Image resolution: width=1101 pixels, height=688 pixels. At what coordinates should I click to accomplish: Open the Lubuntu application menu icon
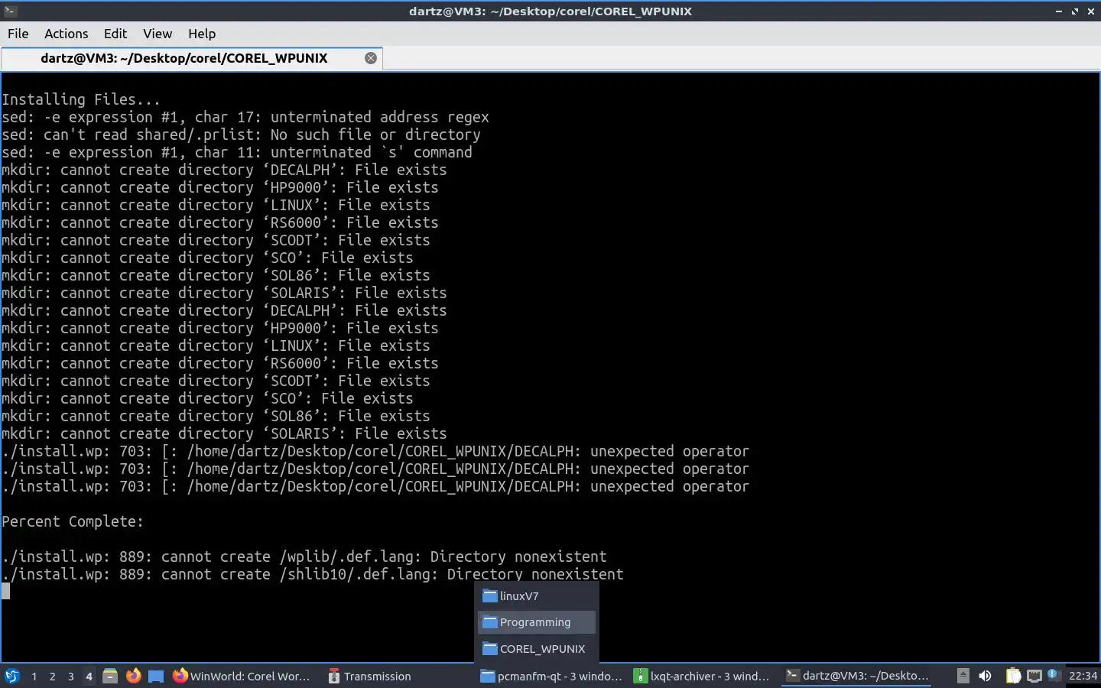point(12,676)
